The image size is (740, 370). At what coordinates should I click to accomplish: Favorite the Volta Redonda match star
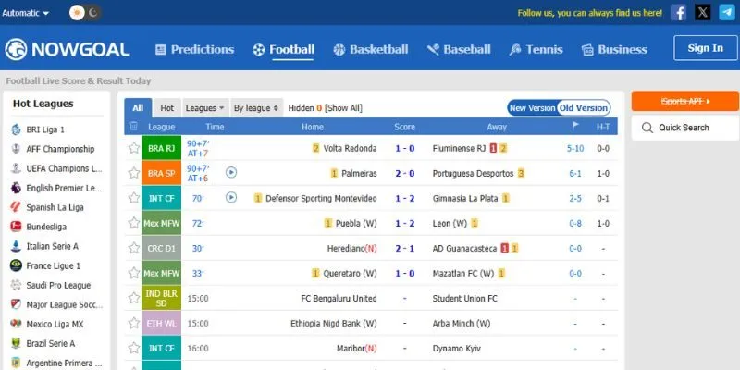point(134,148)
